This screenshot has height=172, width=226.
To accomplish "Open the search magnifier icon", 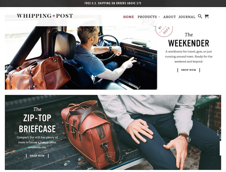I will point(200,16).
